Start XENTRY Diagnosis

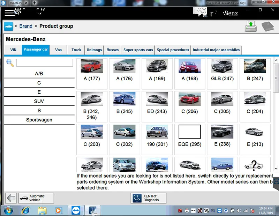coord(148,198)
